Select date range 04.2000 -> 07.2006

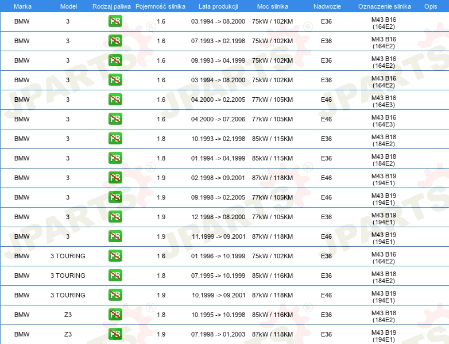coord(218,119)
